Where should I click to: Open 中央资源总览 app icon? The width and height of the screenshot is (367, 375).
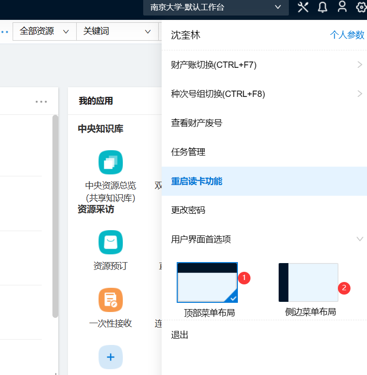111,162
